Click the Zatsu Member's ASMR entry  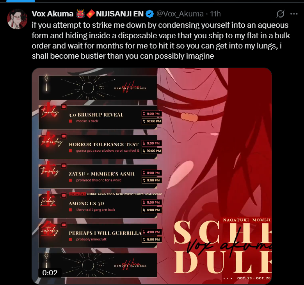pos(101,174)
